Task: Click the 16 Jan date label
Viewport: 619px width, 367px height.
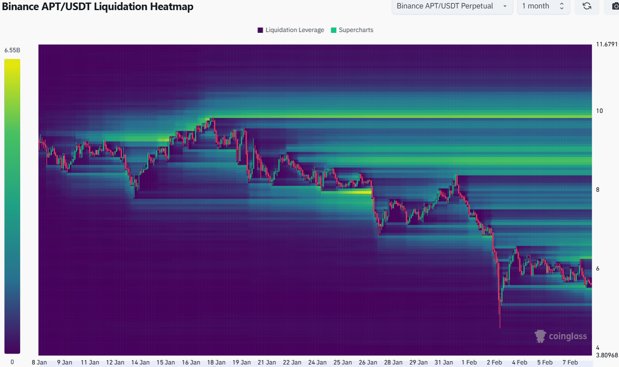Action: [x=191, y=362]
